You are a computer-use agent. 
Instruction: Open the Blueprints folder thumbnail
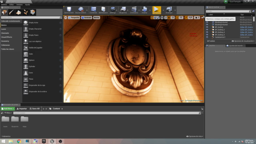click(15, 119)
